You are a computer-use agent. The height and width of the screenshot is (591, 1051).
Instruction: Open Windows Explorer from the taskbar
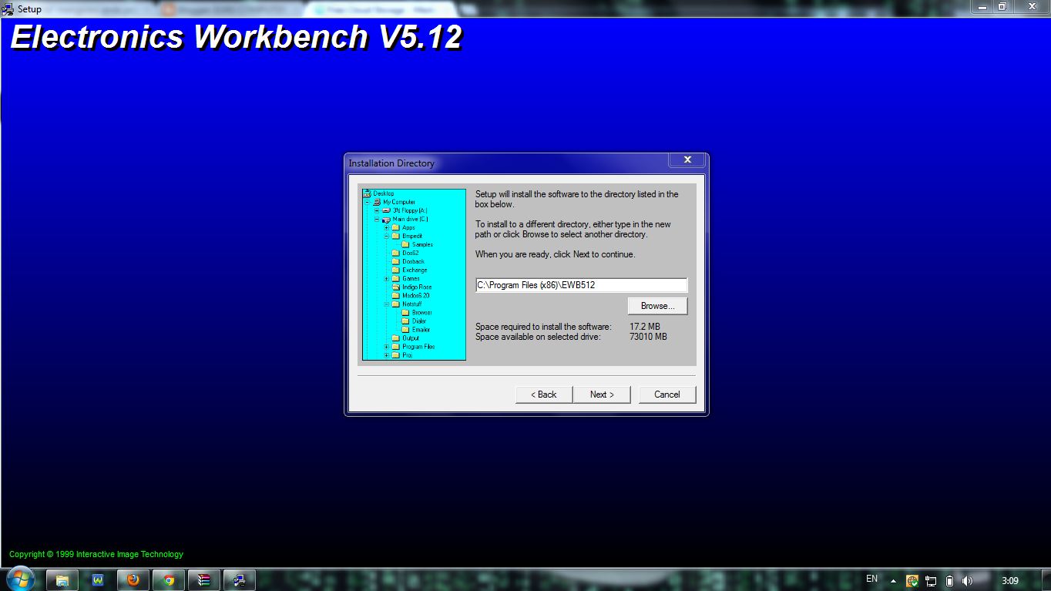(62, 579)
